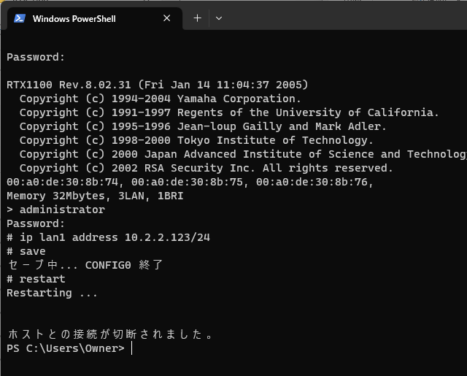Click the Memory 32Mbytes, 3LAN, 1BRI line
This screenshot has height=376, width=467.
pyautogui.click(x=95, y=196)
